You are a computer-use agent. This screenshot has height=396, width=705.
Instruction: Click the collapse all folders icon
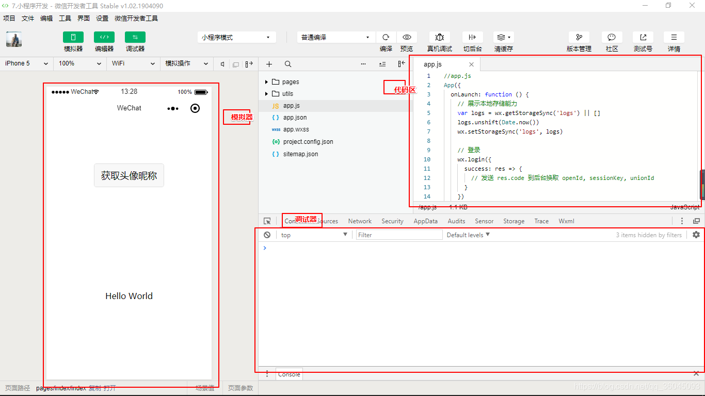coord(382,64)
